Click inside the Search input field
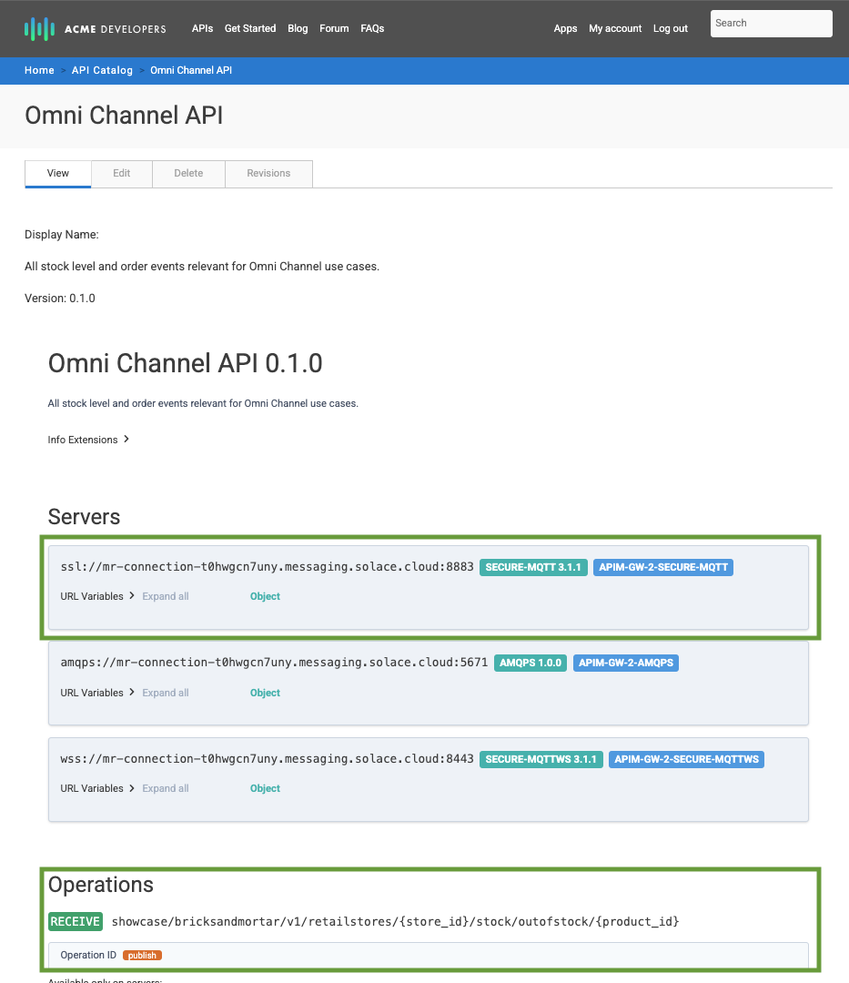Image resolution: width=849 pixels, height=983 pixels. 771,24
